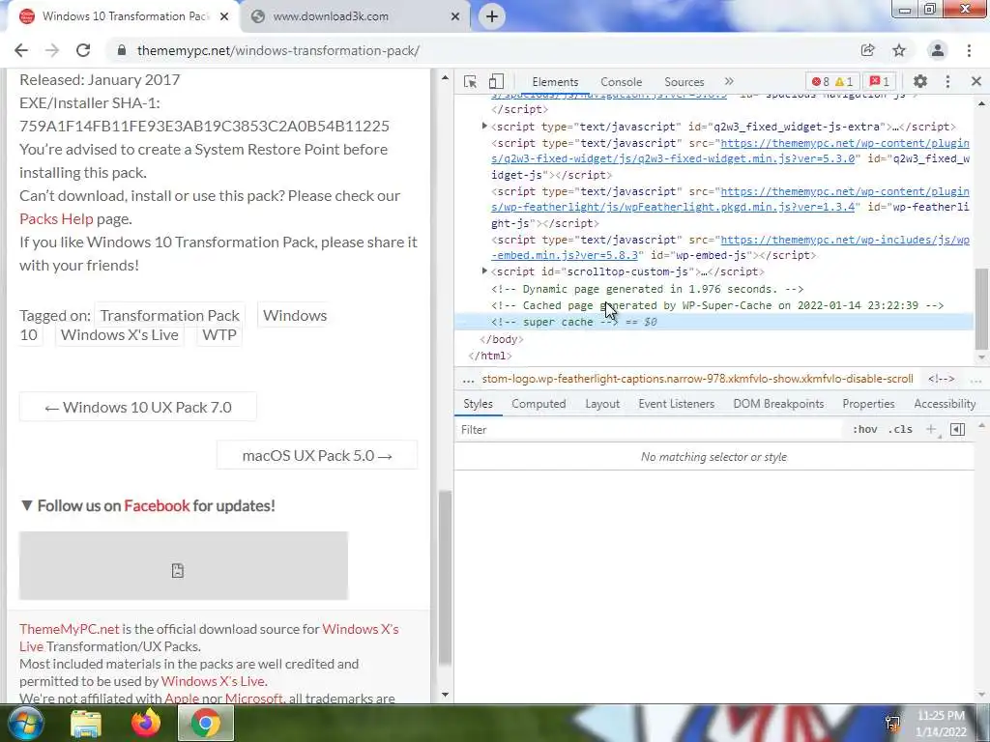Switch to the Console tab
Viewport: 990px width, 742px height.
622,82
